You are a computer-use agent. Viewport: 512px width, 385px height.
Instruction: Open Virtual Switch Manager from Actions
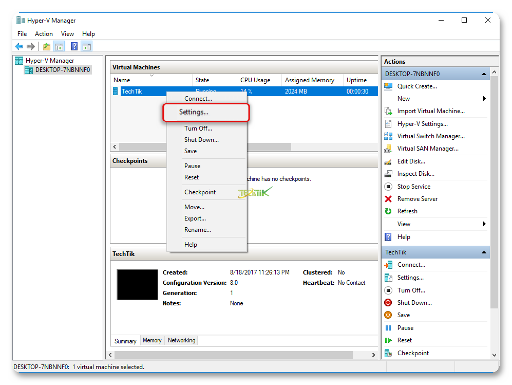click(x=430, y=136)
